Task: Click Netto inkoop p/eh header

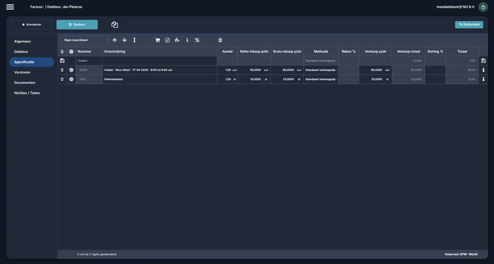Action: coord(254,52)
